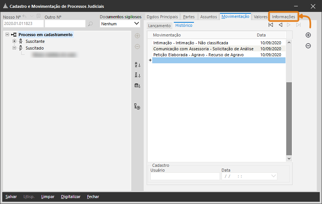Viewport: 322px width, 204px height.
Task: Click the sort by date calendar icon
Action: click(137, 86)
